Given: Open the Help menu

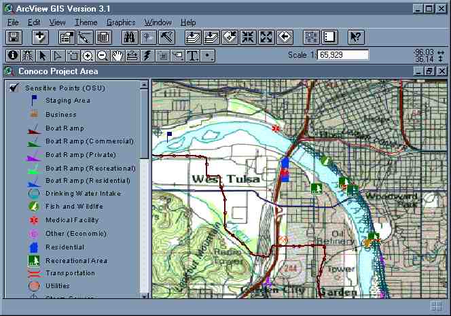Looking at the screenshot, I should [188, 22].
